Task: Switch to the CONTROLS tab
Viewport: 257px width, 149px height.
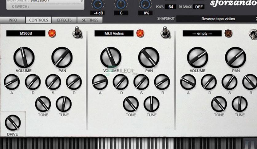Action: [38, 20]
